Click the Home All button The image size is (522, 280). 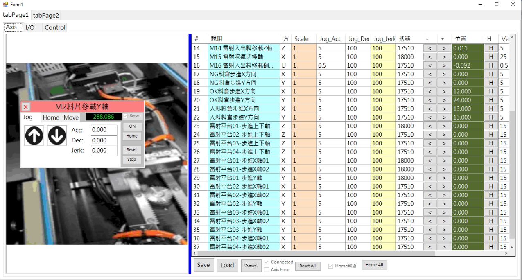(374, 265)
